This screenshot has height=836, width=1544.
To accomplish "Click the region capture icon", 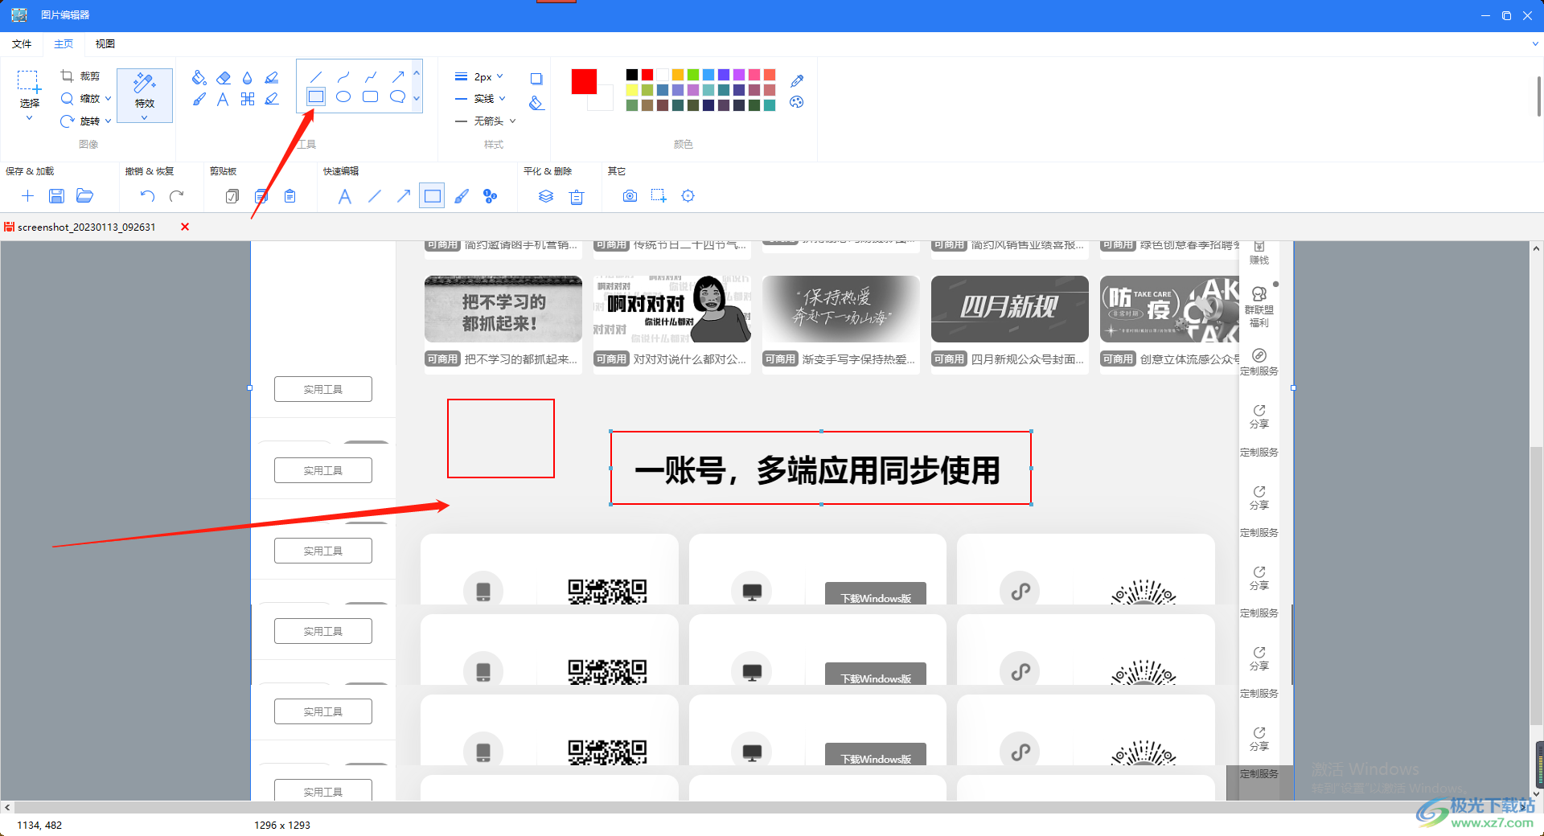I will pos(659,196).
